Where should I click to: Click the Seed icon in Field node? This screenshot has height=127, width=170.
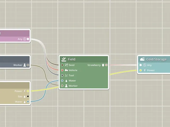coord(66,65)
